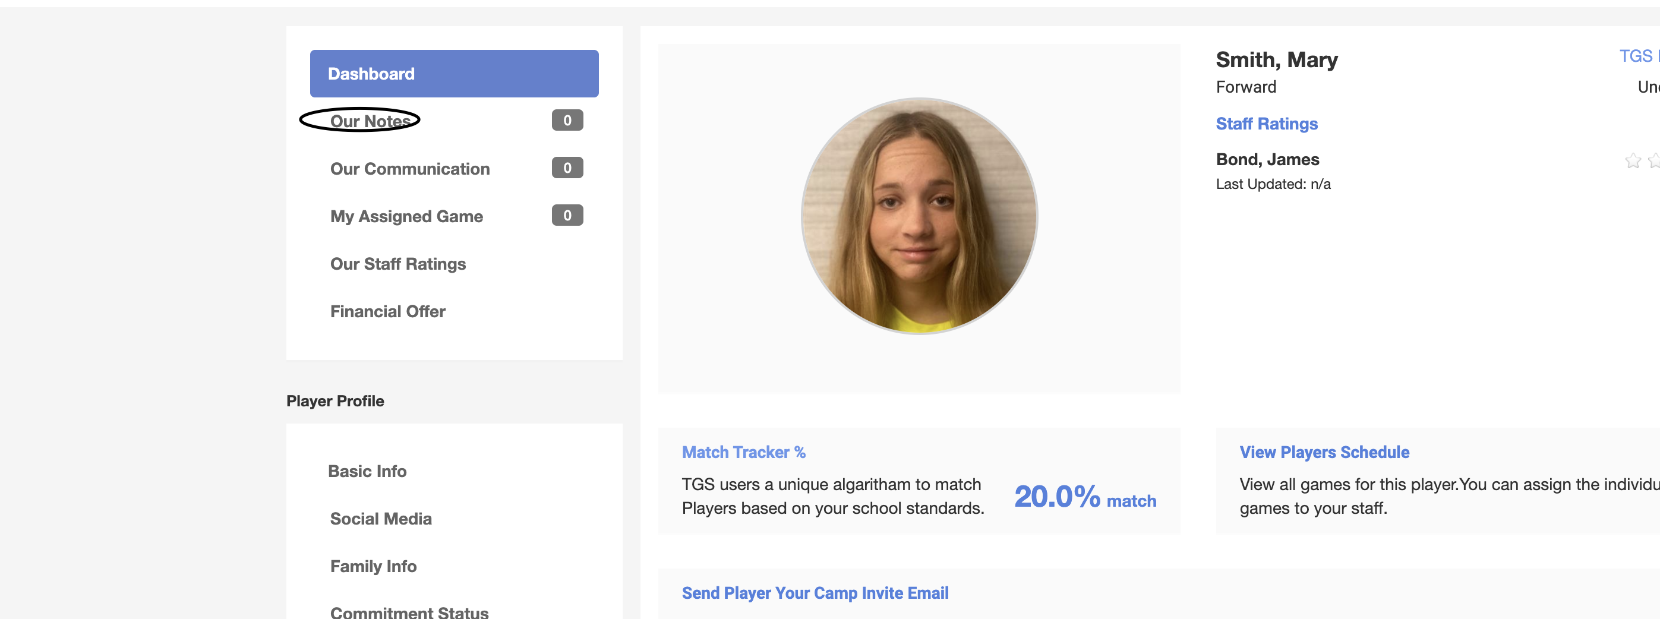Open the Dashboard menu item
The image size is (1660, 619).
coord(454,74)
